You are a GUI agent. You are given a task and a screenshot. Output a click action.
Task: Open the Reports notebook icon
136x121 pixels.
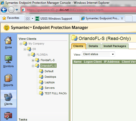tap(8, 78)
